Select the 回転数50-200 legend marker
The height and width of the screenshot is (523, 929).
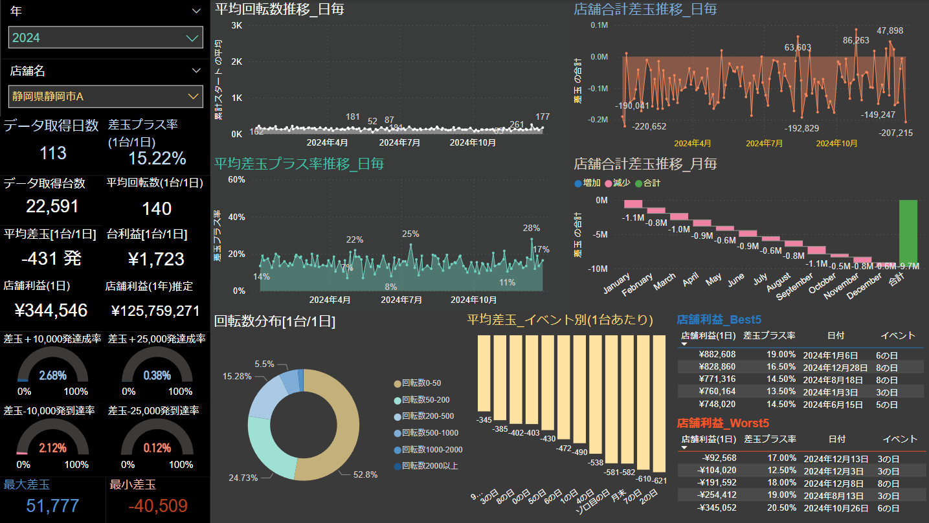397,400
